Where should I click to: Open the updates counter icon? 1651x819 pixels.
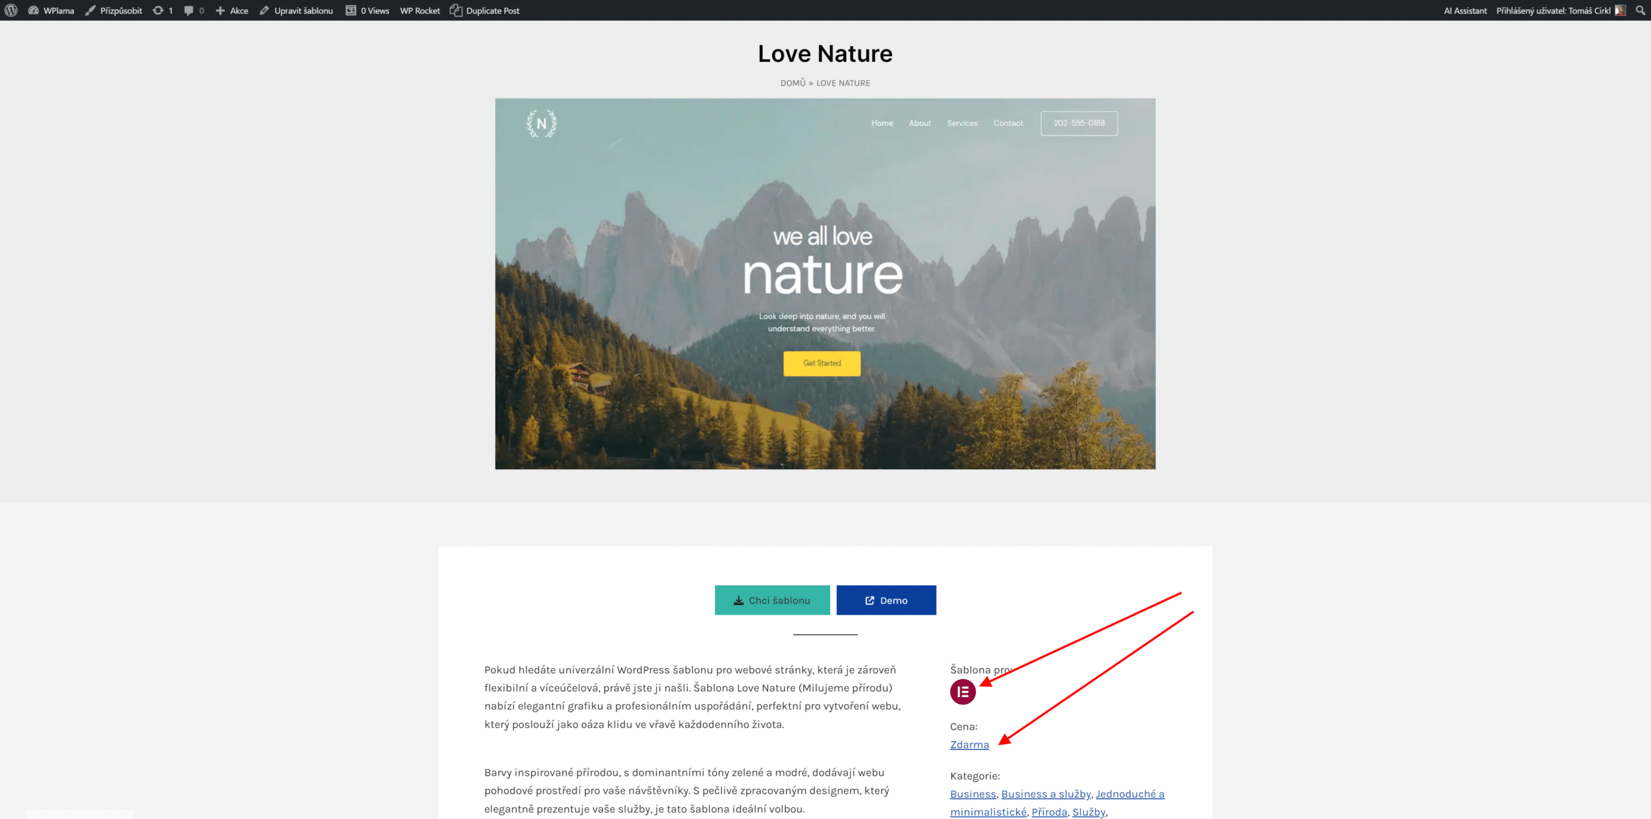tap(163, 10)
